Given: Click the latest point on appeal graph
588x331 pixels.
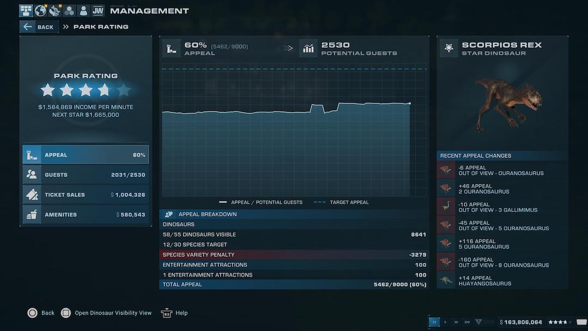Looking at the screenshot, I should tap(409, 103).
